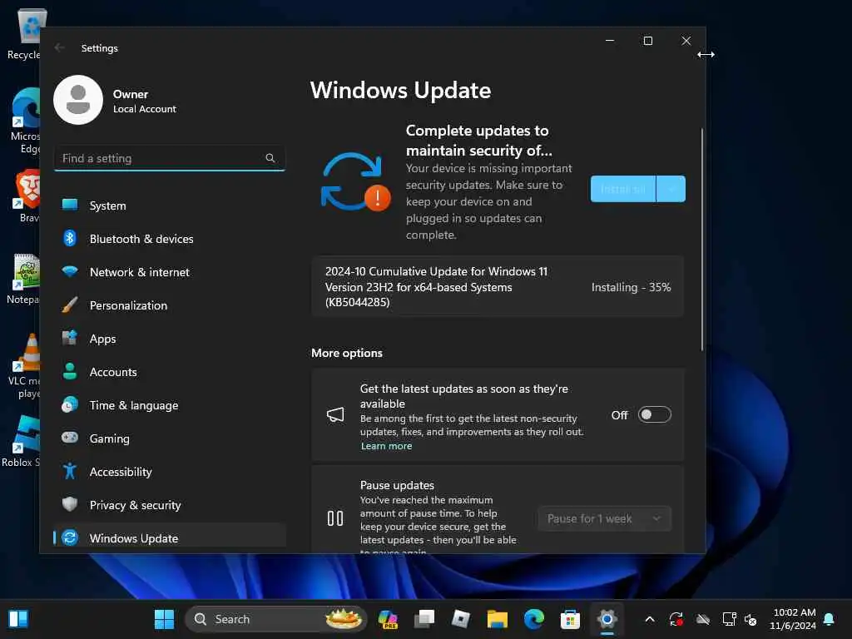Click the Windows Update tray icon
This screenshot has height=639, width=852.
click(676, 619)
